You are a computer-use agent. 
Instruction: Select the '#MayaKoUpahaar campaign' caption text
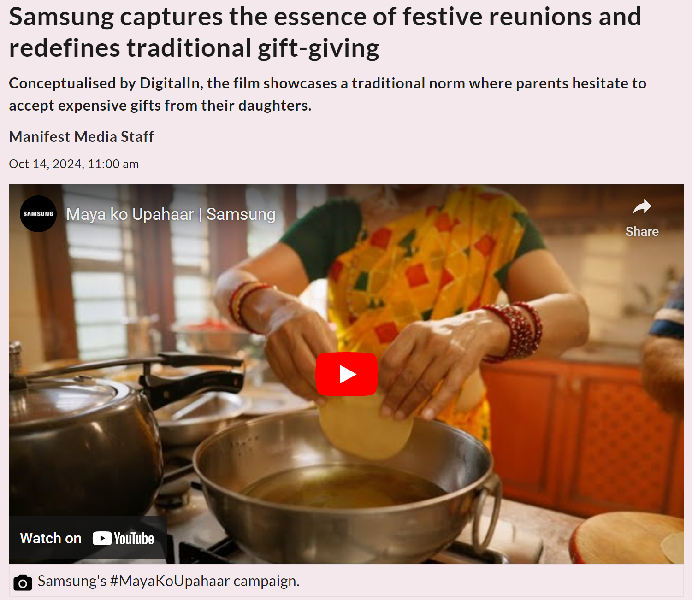tap(205, 581)
